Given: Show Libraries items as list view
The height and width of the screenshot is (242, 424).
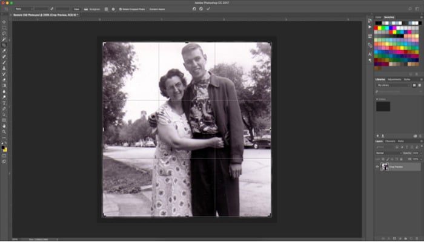Looking at the screenshot, I should [x=419, y=85].
